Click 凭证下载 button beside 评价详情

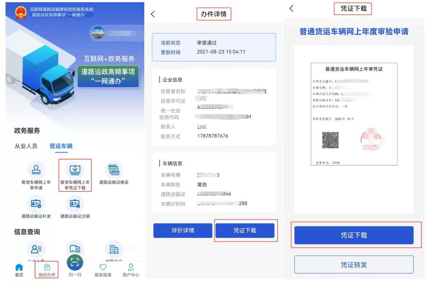point(245,230)
